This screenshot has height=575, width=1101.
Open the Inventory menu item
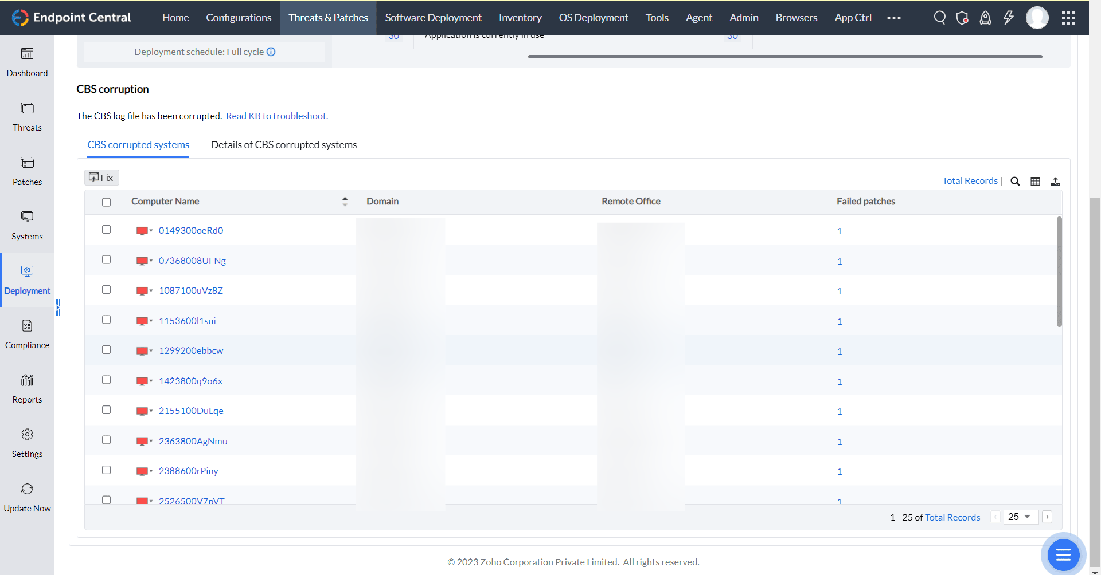coord(520,17)
